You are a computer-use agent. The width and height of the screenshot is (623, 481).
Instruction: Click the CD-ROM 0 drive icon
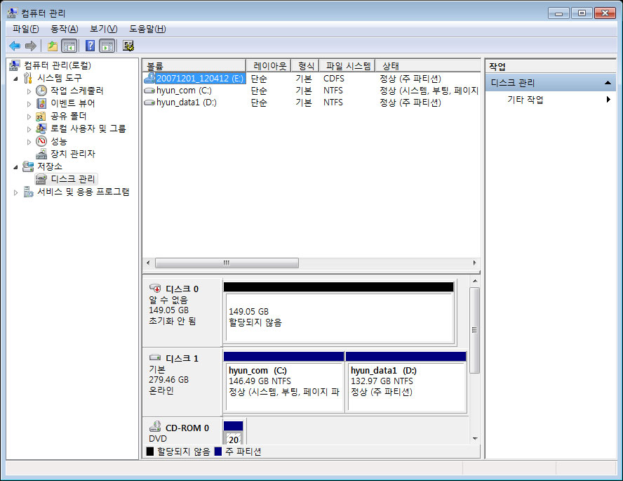coord(155,426)
